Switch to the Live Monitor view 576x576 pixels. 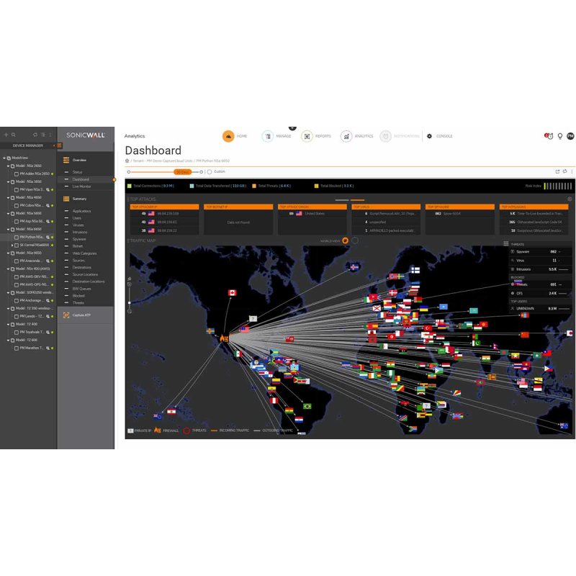click(x=81, y=186)
